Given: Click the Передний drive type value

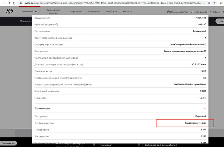Looking at the screenshot, I should [201, 116].
